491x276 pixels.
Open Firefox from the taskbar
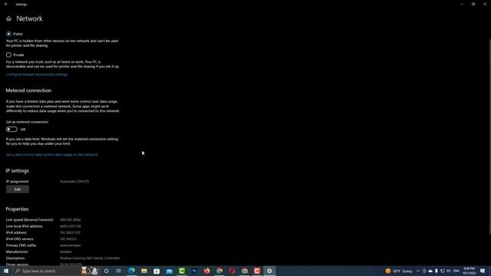pyautogui.click(x=206, y=271)
